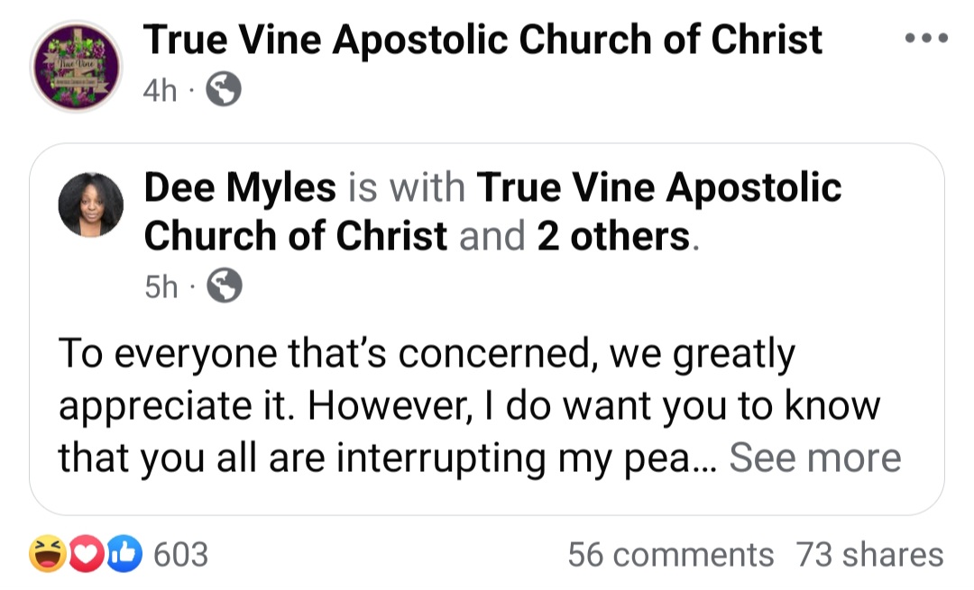View the 603 reactions list
The width and height of the screenshot is (974, 590).
[x=181, y=554]
